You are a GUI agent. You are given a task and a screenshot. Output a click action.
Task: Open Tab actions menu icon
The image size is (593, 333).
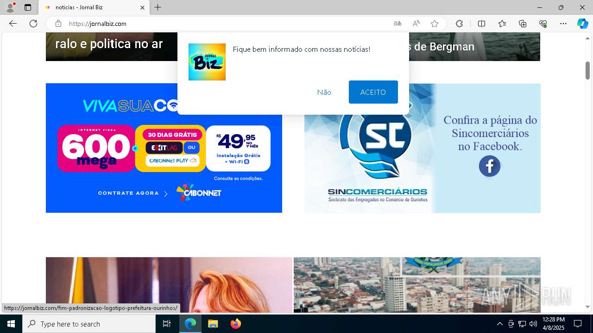(x=28, y=7)
